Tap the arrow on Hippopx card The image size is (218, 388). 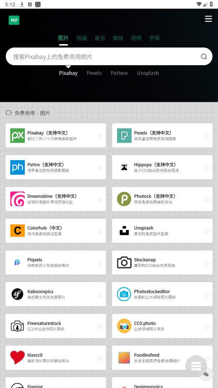coord(207,168)
